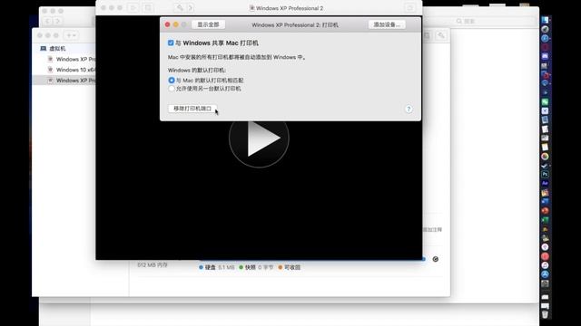Open Finder from the Dock
The height and width of the screenshot is (326, 581).
tap(545, 20)
